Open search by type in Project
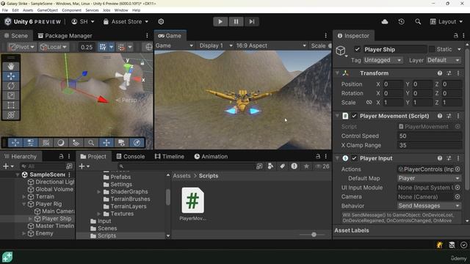Viewport: 470px width, 264px height. (x=271, y=166)
